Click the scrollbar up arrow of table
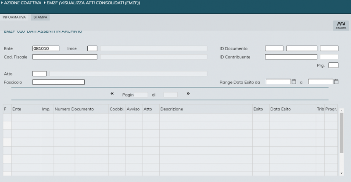The width and height of the screenshot is (351, 182). click(x=341, y=110)
